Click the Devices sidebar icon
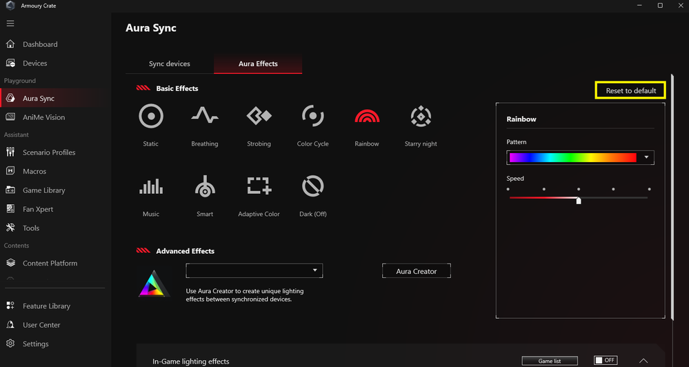Viewport: 689px width, 367px height. pos(10,63)
